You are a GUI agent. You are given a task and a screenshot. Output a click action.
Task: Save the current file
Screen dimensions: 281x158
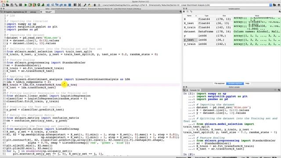[x=12, y=5]
